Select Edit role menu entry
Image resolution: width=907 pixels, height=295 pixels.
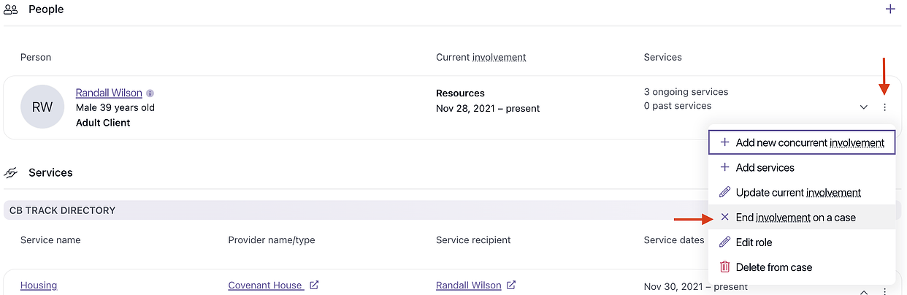(754, 242)
